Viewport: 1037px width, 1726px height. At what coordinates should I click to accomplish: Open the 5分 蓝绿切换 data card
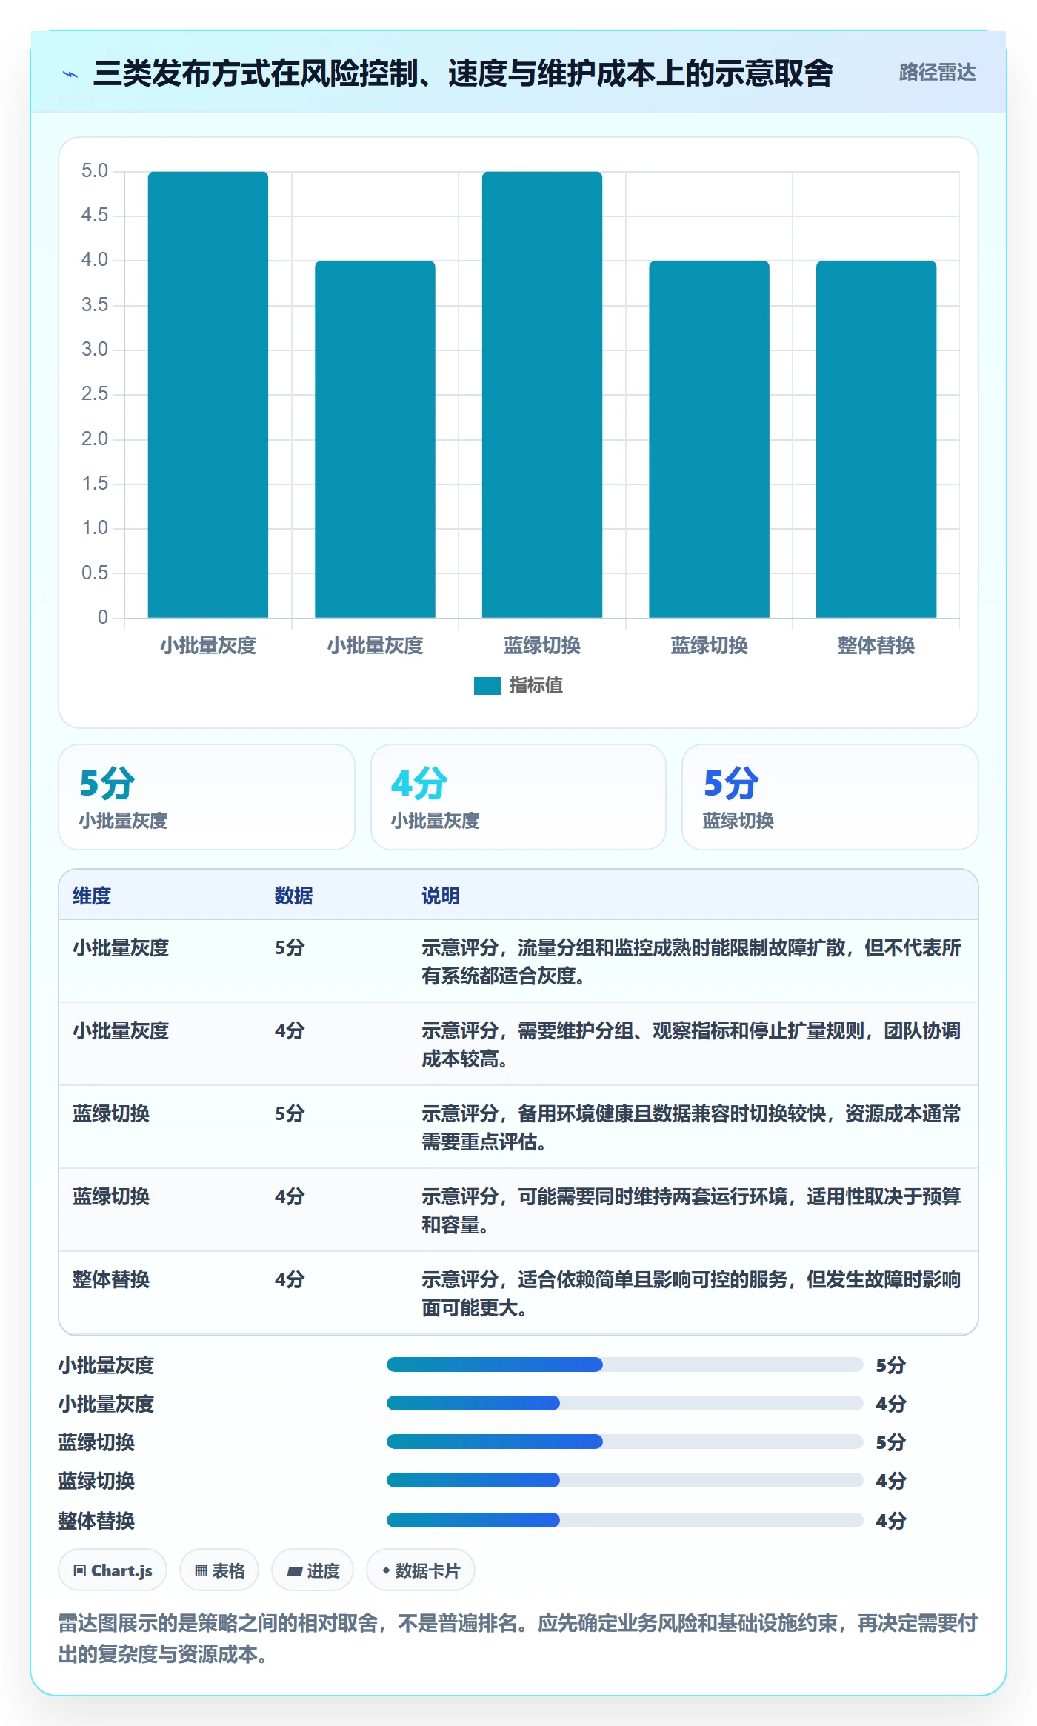pos(830,797)
